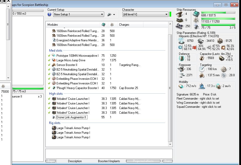Screen dimensions: 241x165
Task: Click the structure hitpoints icon showing 8125
Action: [x=220, y=41]
